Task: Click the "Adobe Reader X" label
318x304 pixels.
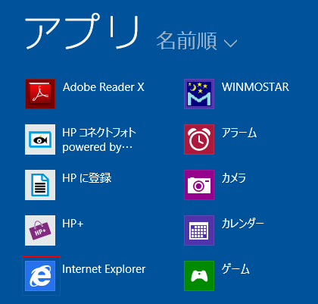Action: coord(104,87)
